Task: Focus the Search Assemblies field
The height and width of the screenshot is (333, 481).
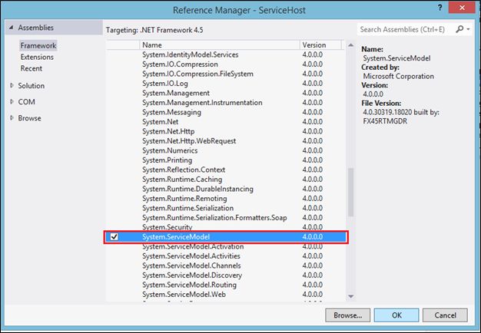Action: click(x=405, y=29)
